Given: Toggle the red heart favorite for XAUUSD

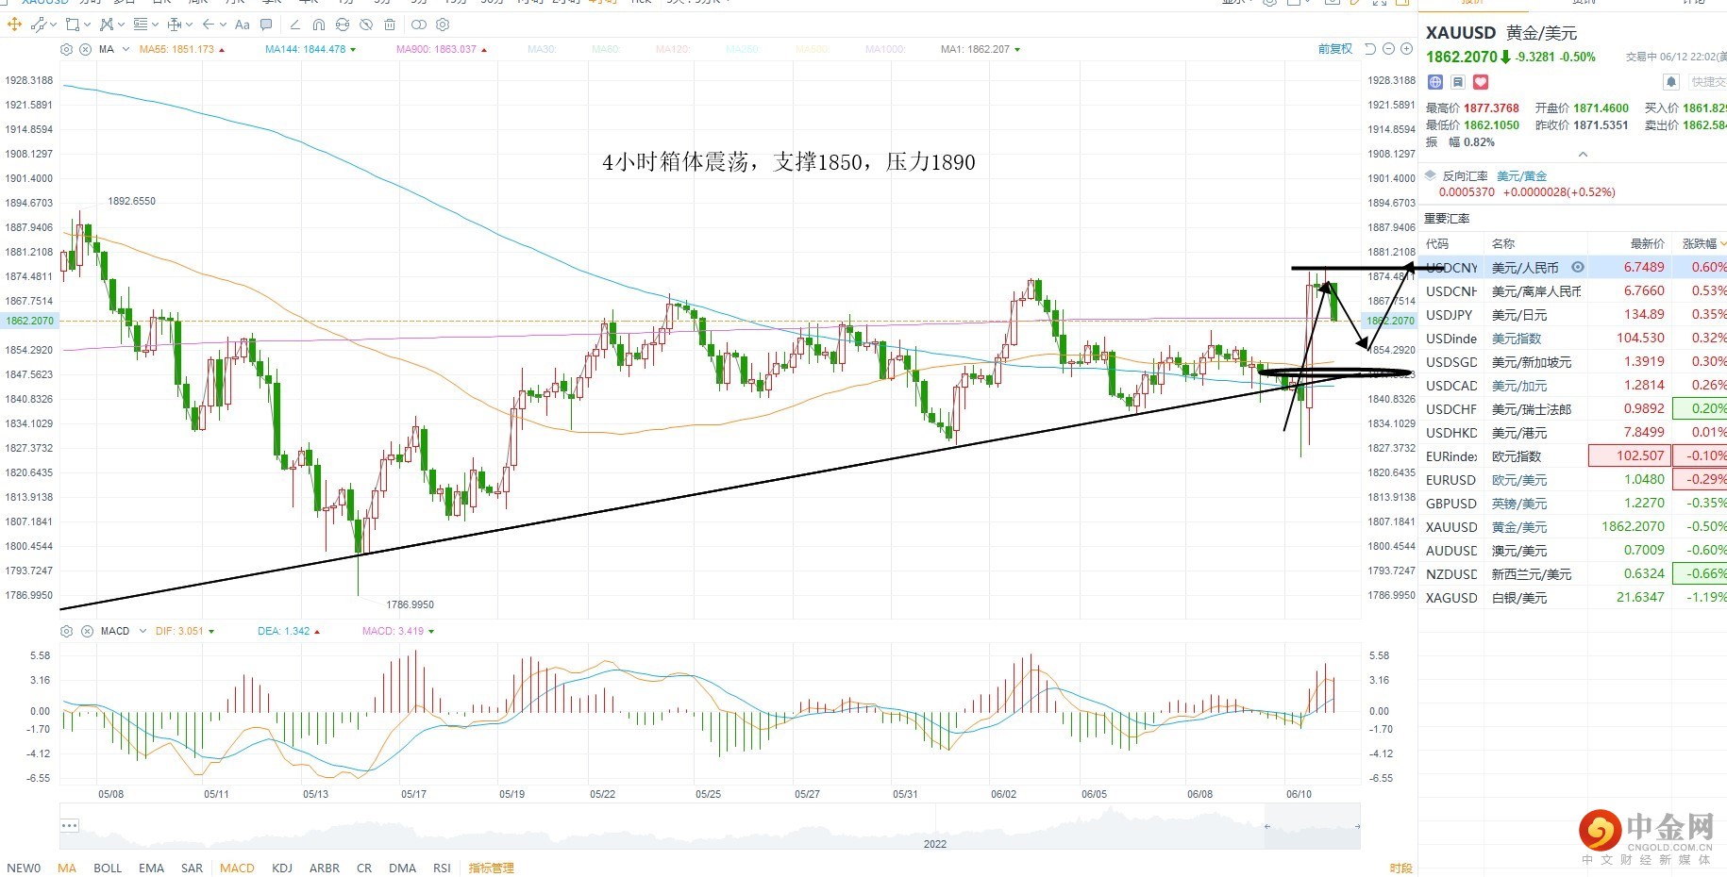Looking at the screenshot, I should click(1481, 82).
